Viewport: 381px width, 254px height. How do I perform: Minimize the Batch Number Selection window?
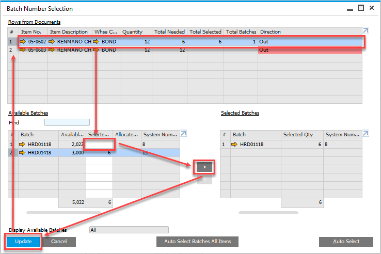tap(350, 9)
